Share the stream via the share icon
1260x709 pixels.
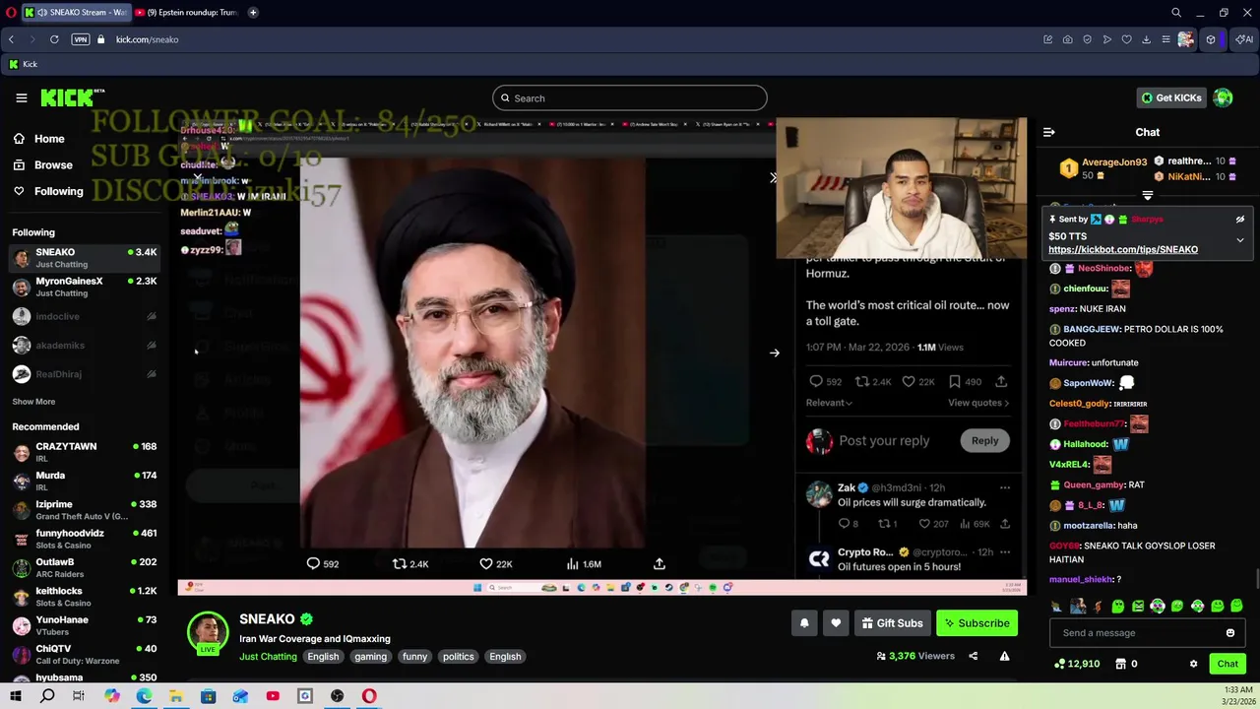(x=974, y=656)
